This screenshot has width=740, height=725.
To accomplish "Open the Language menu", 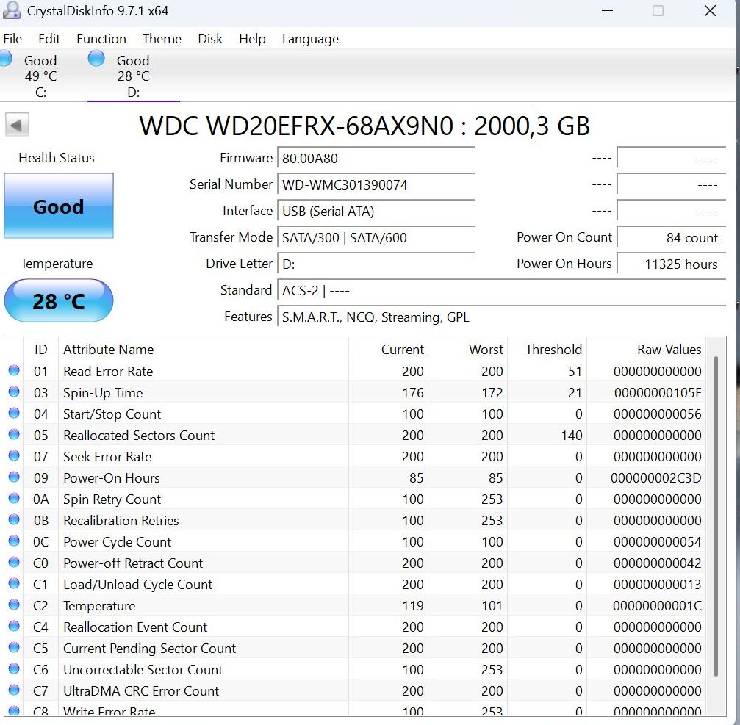I will (310, 39).
